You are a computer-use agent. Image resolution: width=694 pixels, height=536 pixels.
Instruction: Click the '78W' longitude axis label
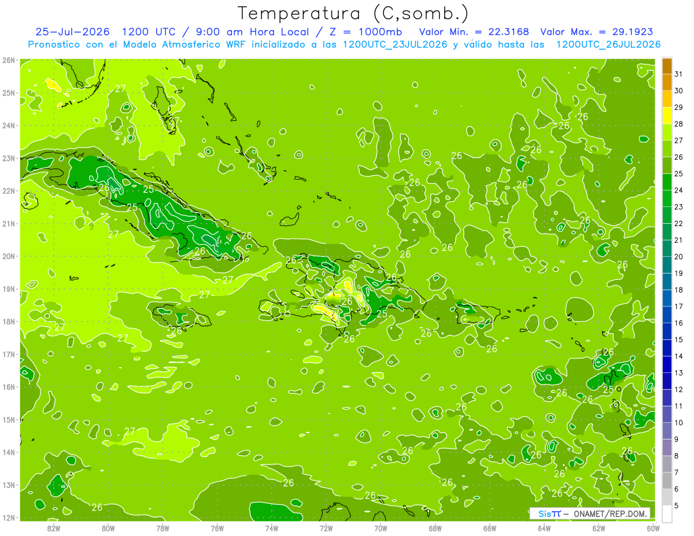[163, 528]
